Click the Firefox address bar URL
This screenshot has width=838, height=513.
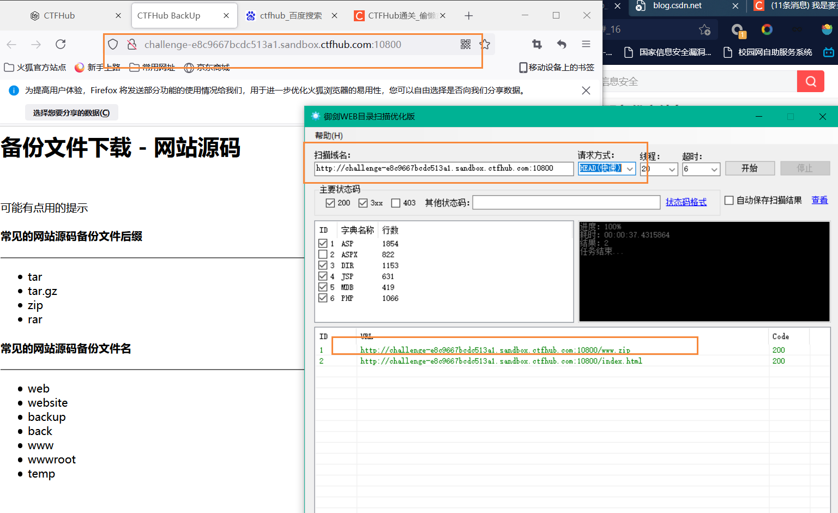click(x=273, y=45)
